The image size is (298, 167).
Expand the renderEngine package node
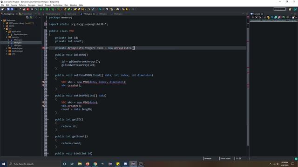[x=7, y=48]
